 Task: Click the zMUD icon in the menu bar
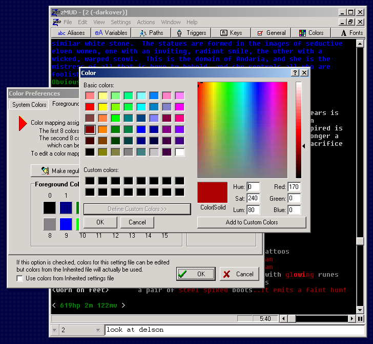click(x=56, y=22)
